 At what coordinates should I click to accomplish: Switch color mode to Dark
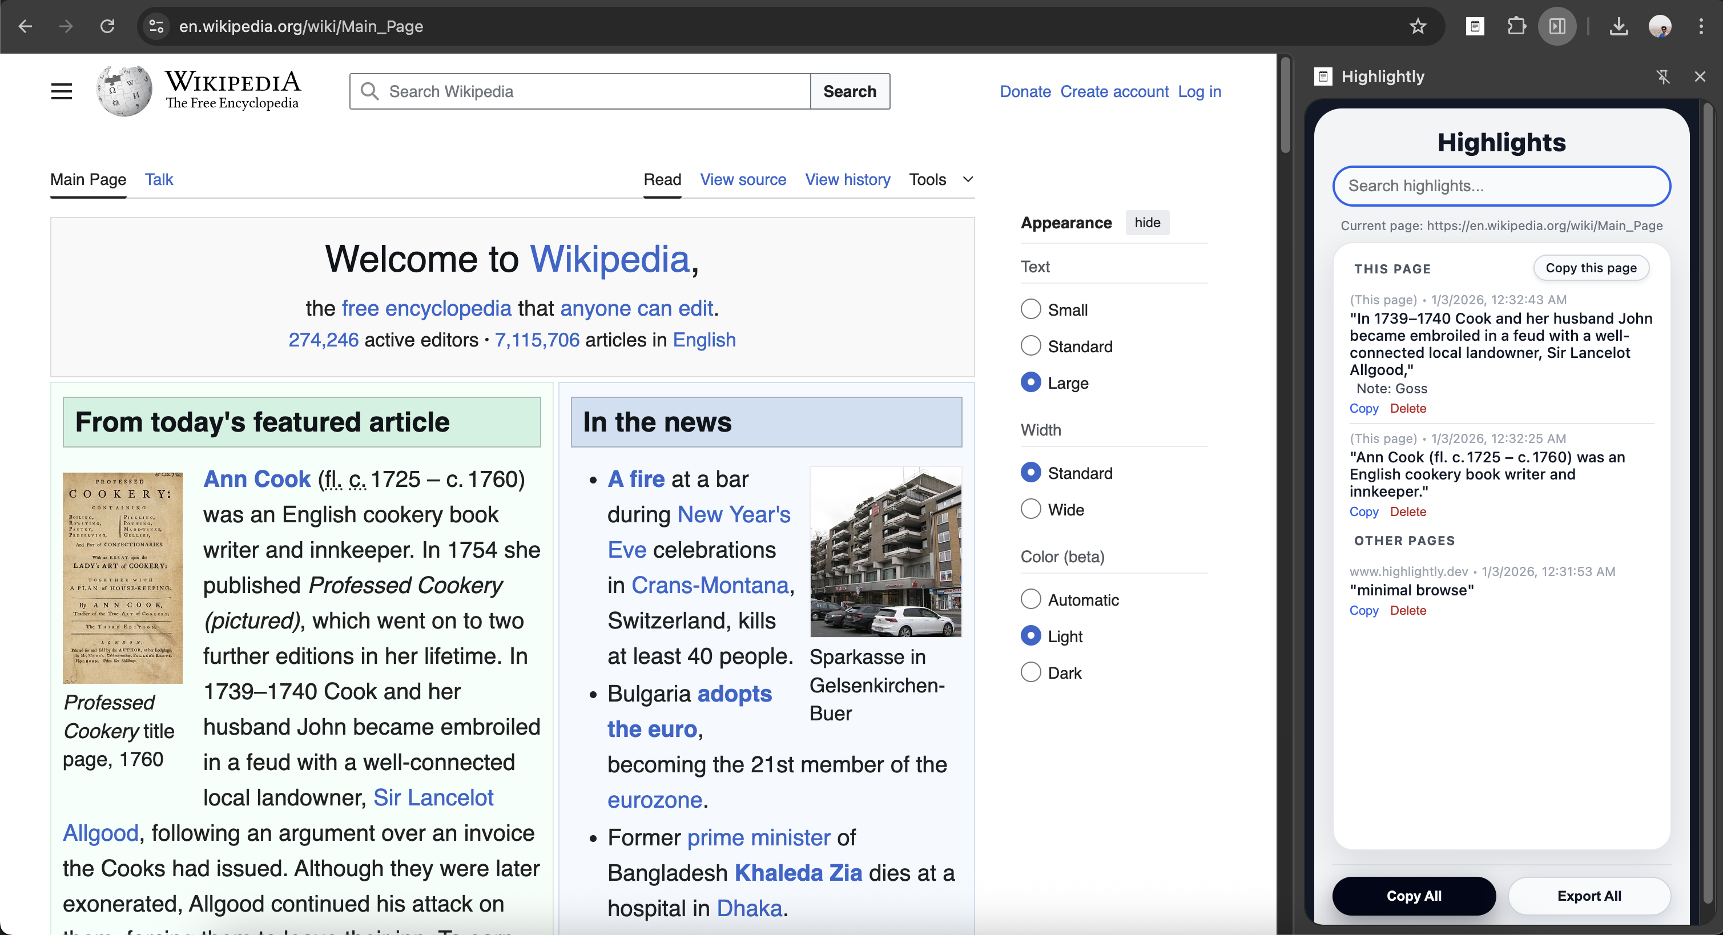[1030, 672]
